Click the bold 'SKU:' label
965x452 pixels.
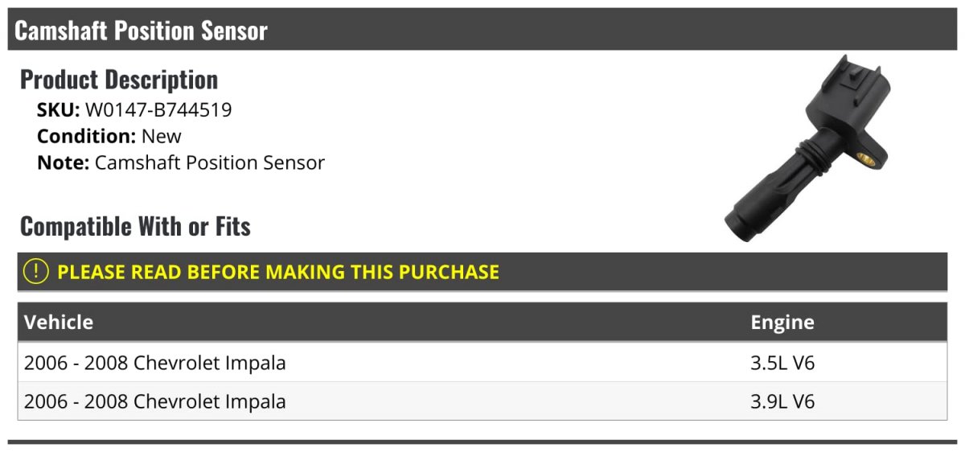point(59,110)
